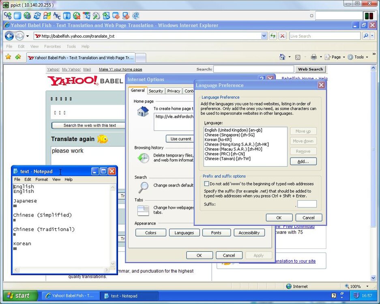This screenshot has width=380, height=304.
Task: Open Favorites Center yellow star
Action: point(8,57)
